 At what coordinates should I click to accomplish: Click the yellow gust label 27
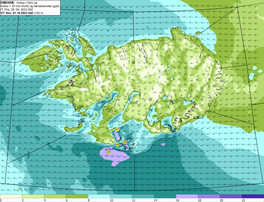click(x=117, y=130)
